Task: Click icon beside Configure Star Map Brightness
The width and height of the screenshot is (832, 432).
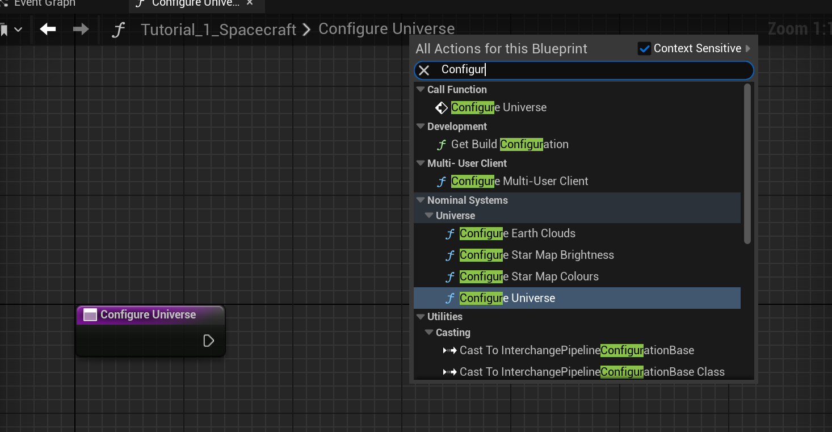Action: click(450, 255)
